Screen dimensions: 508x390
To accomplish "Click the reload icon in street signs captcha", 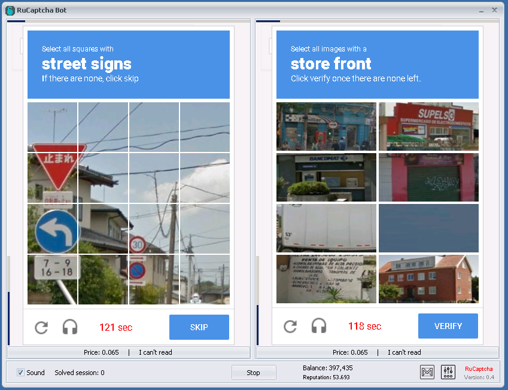I will 41,327.
